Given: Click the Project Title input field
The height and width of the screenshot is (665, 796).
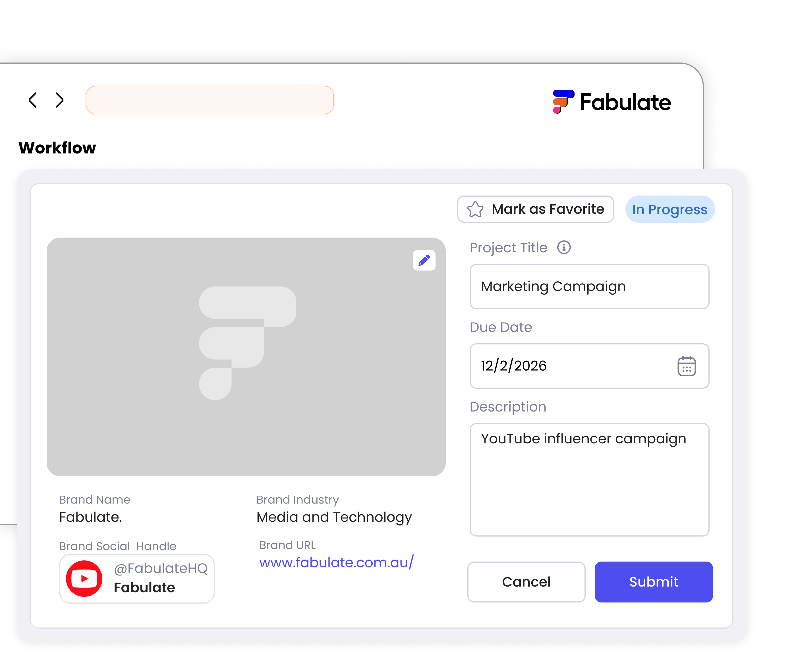Looking at the screenshot, I should [589, 286].
